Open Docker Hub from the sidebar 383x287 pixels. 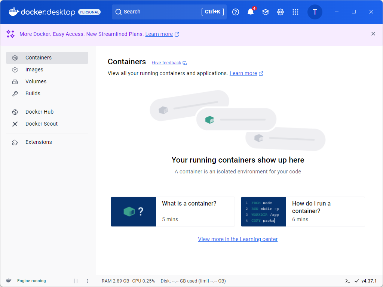pyautogui.click(x=39, y=112)
